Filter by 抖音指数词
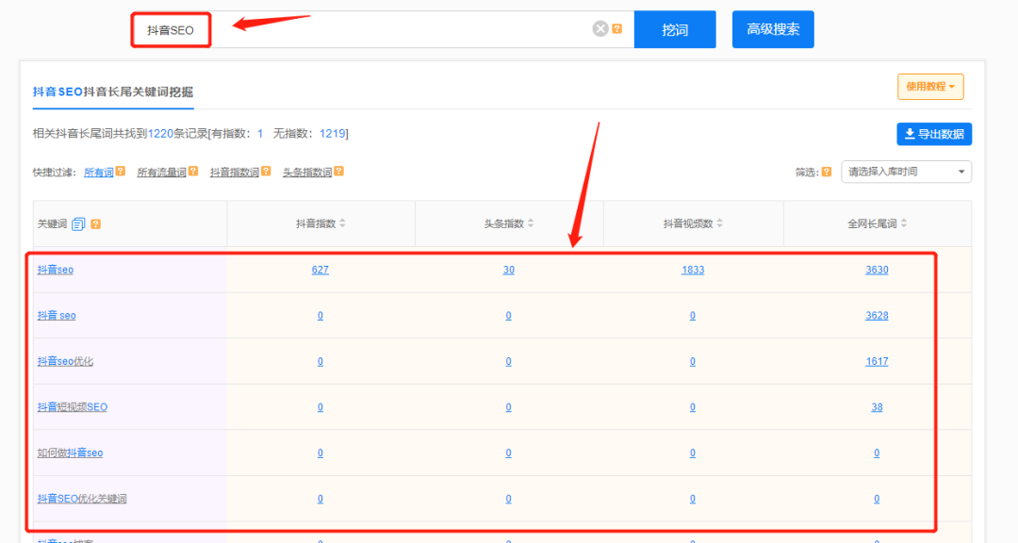The width and height of the screenshot is (1018, 543). tap(235, 173)
